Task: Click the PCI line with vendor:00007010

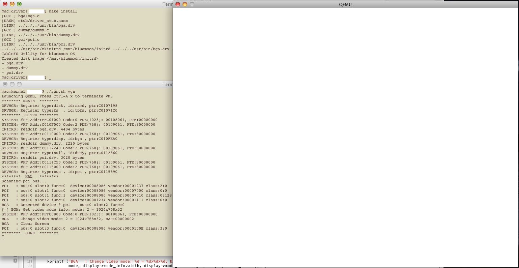Action: (x=87, y=195)
